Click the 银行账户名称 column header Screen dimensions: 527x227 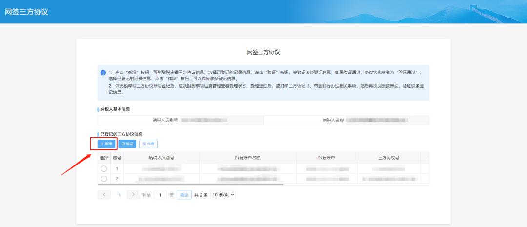[x=248, y=158]
